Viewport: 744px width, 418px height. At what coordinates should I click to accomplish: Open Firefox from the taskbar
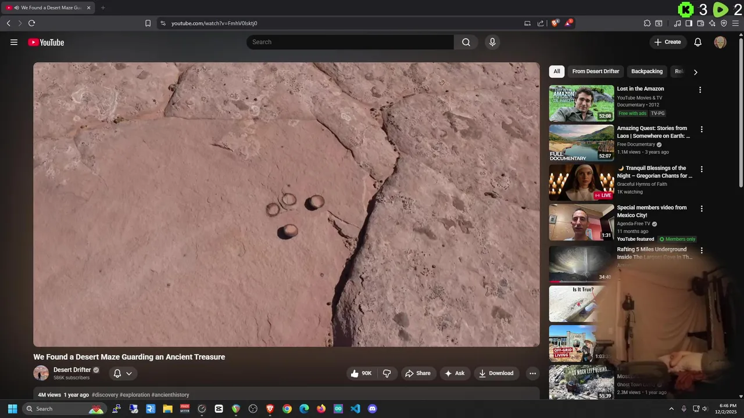click(321, 409)
